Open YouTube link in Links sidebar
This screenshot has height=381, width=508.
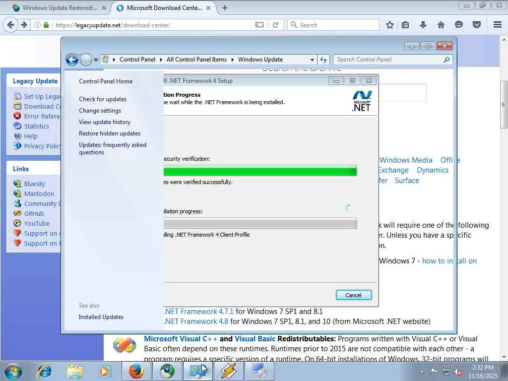pos(37,224)
